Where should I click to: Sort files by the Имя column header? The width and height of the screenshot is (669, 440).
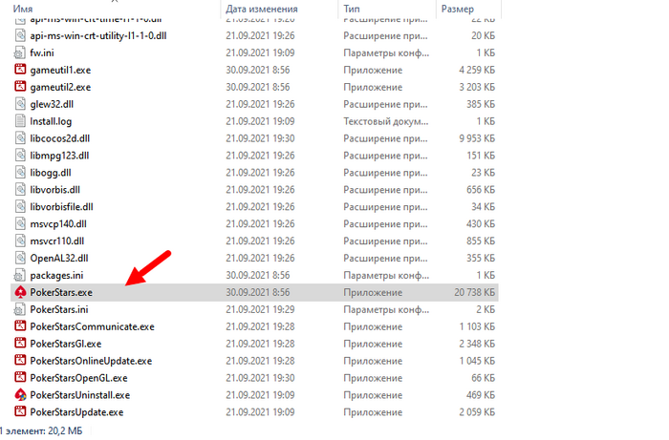[23, 9]
